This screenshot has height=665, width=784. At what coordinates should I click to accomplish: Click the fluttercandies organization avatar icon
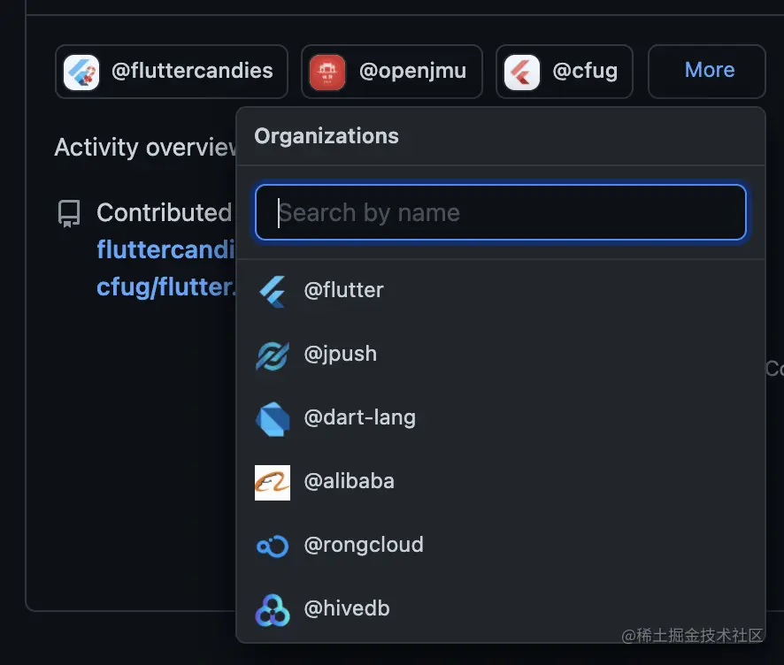pos(81,72)
